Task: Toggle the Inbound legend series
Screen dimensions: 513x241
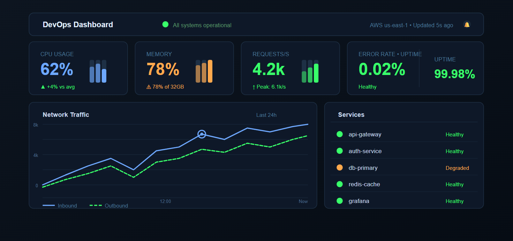Action: click(60, 205)
